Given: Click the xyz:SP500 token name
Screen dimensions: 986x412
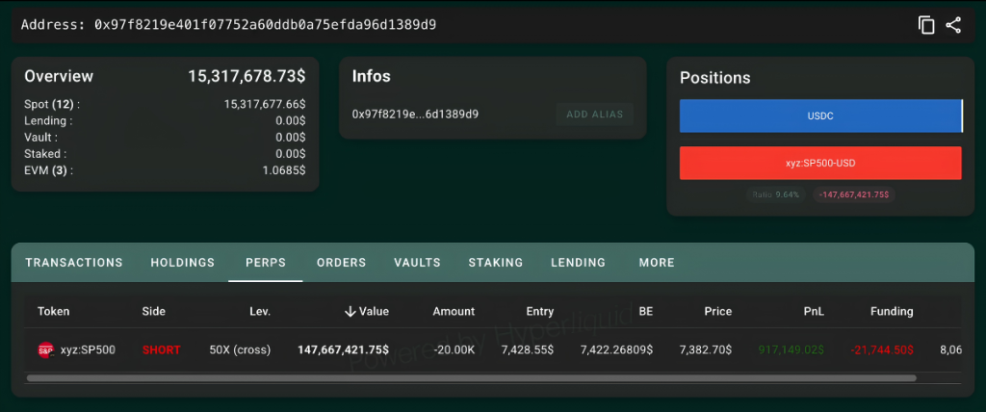Looking at the screenshot, I should tap(88, 349).
